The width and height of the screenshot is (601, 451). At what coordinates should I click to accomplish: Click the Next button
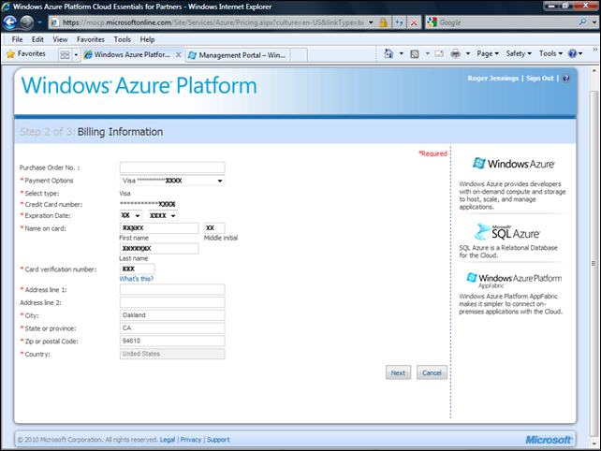[398, 372]
